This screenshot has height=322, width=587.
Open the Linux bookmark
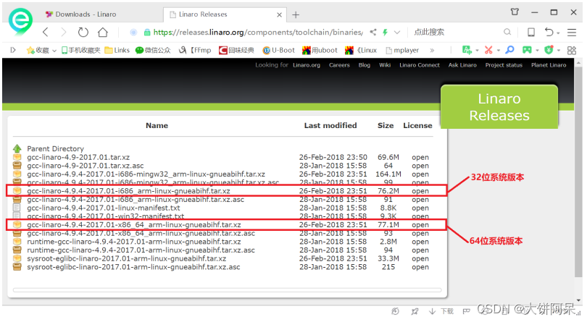point(361,50)
